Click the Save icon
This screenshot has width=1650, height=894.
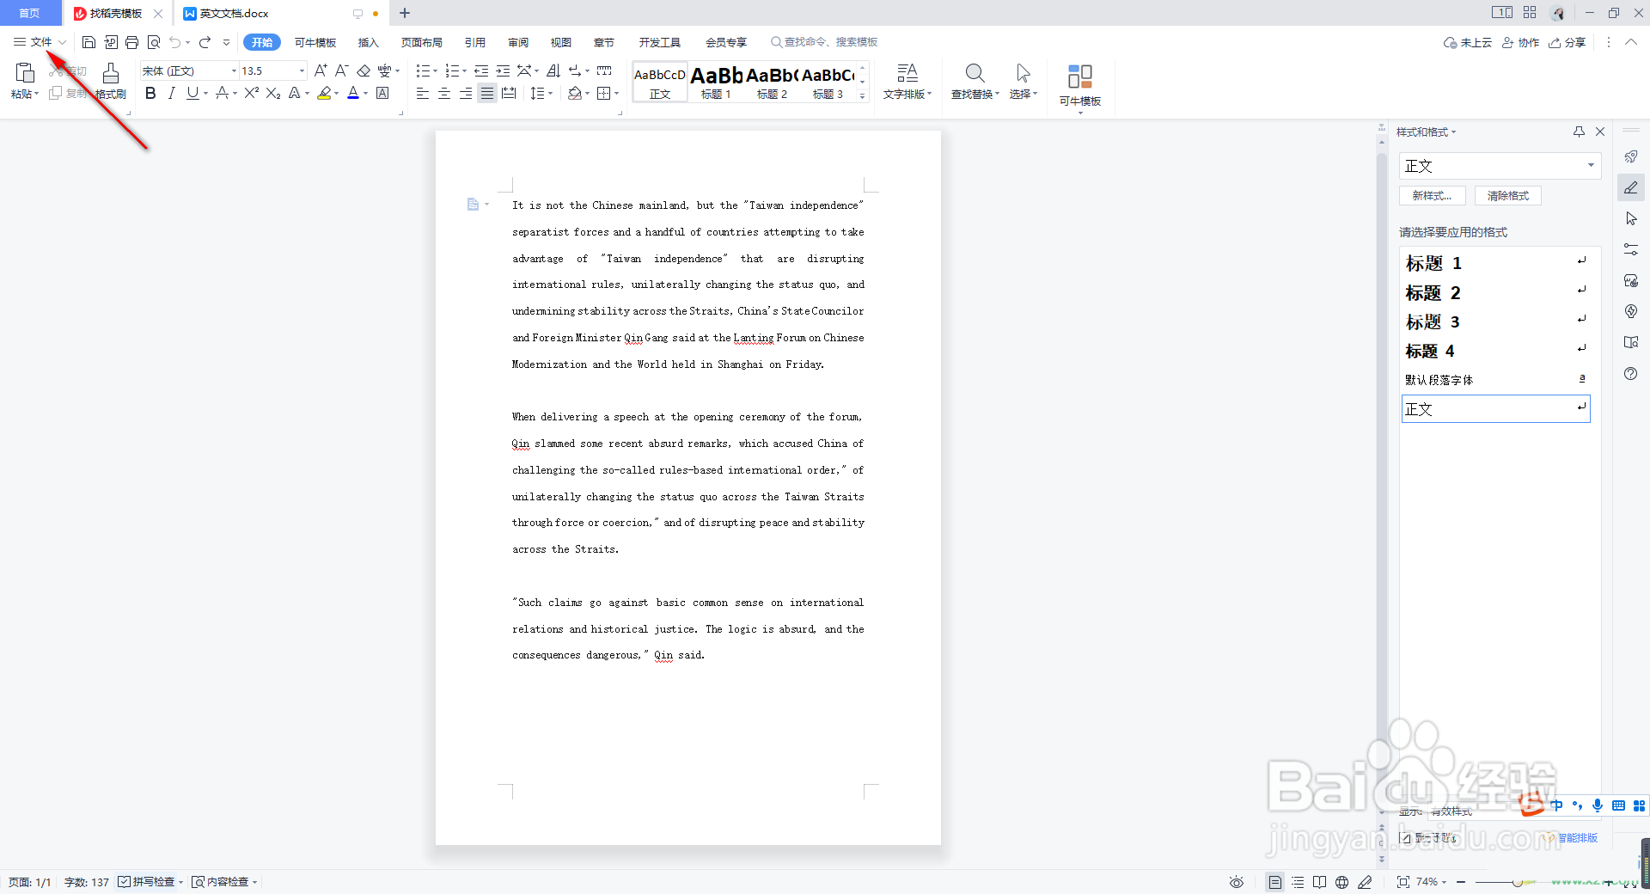[89, 42]
